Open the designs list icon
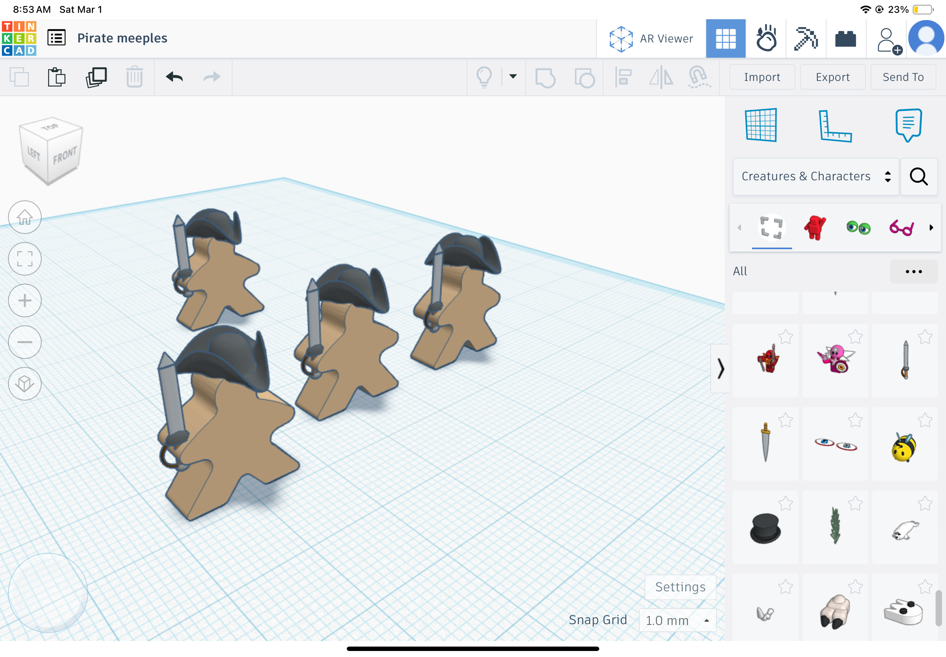The width and height of the screenshot is (946, 657). [57, 38]
